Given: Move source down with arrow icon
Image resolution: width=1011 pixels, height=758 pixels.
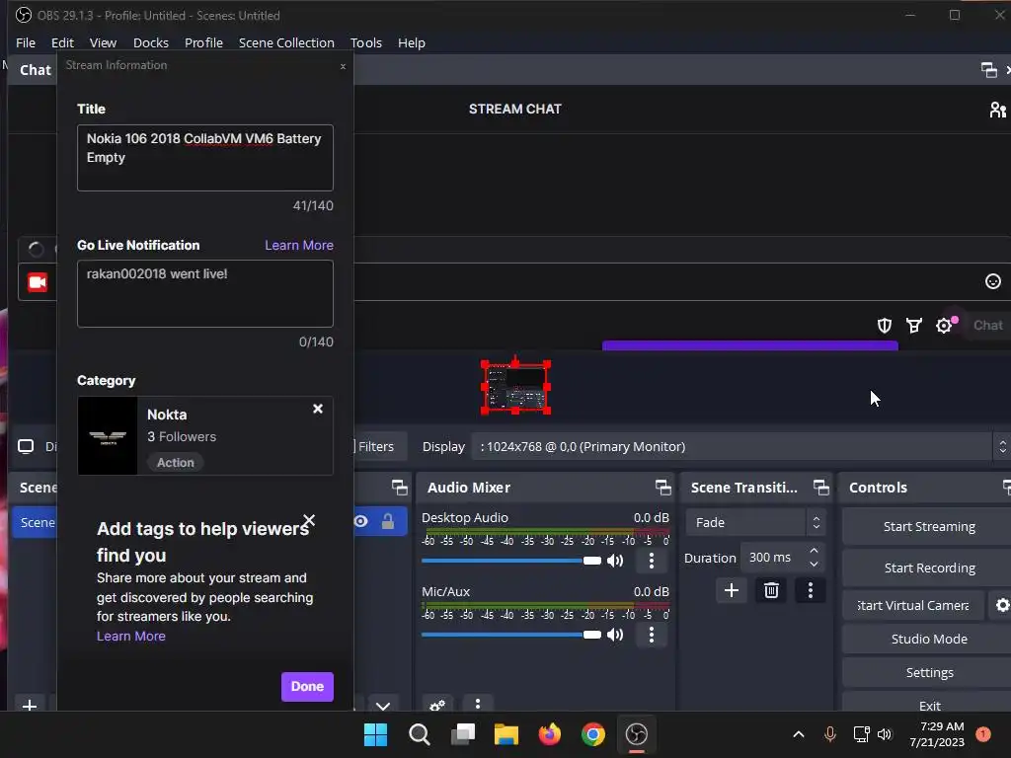Looking at the screenshot, I should coord(383,705).
